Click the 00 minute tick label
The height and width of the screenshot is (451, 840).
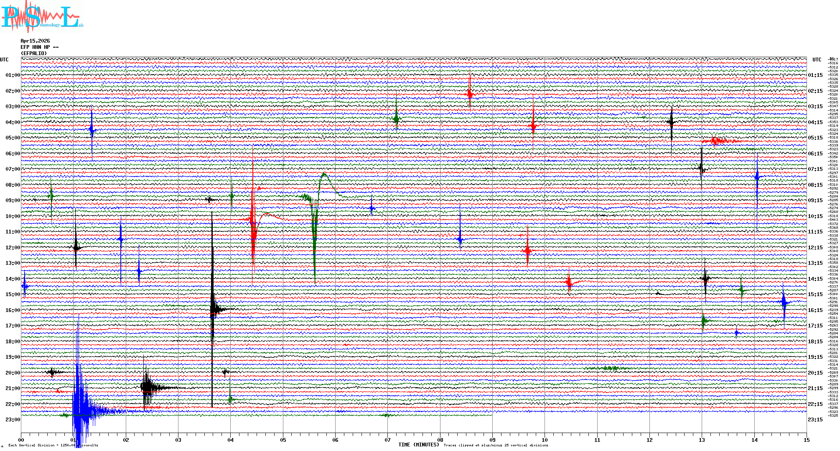pyautogui.click(x=21, y=440)
